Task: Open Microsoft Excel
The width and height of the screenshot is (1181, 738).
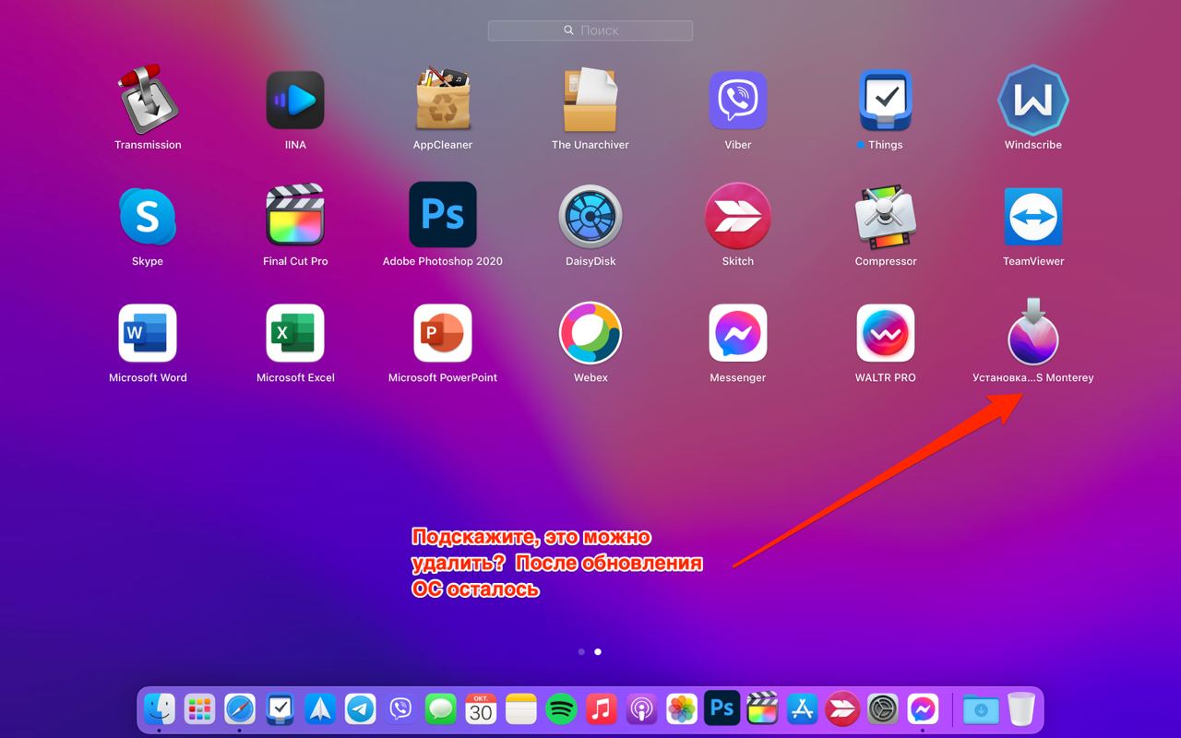Action: [x=295, y=332]
